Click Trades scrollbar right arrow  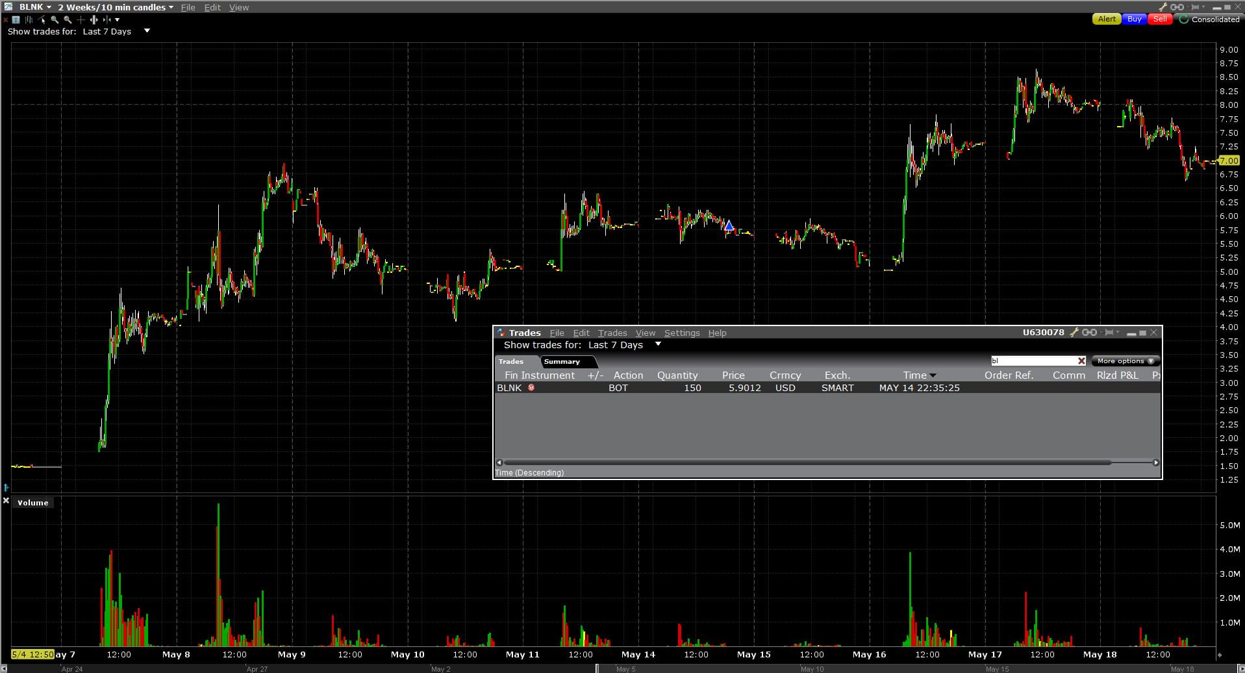1156,463
